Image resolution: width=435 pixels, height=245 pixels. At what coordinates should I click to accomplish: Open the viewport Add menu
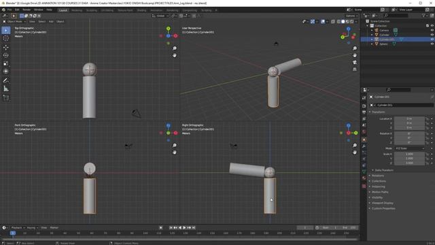51,21
